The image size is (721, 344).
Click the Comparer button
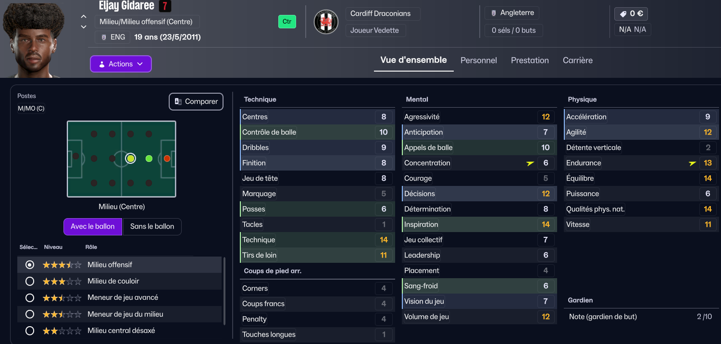click(x=196, y=101)
